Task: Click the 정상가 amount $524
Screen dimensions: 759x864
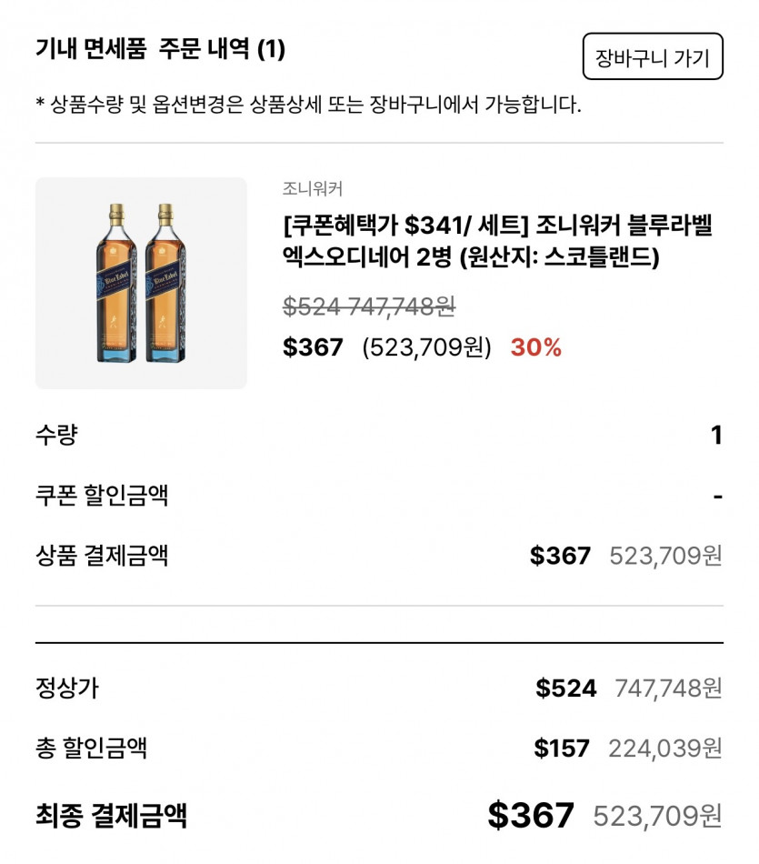Action: pyautogui.click(x=565, y=688)
